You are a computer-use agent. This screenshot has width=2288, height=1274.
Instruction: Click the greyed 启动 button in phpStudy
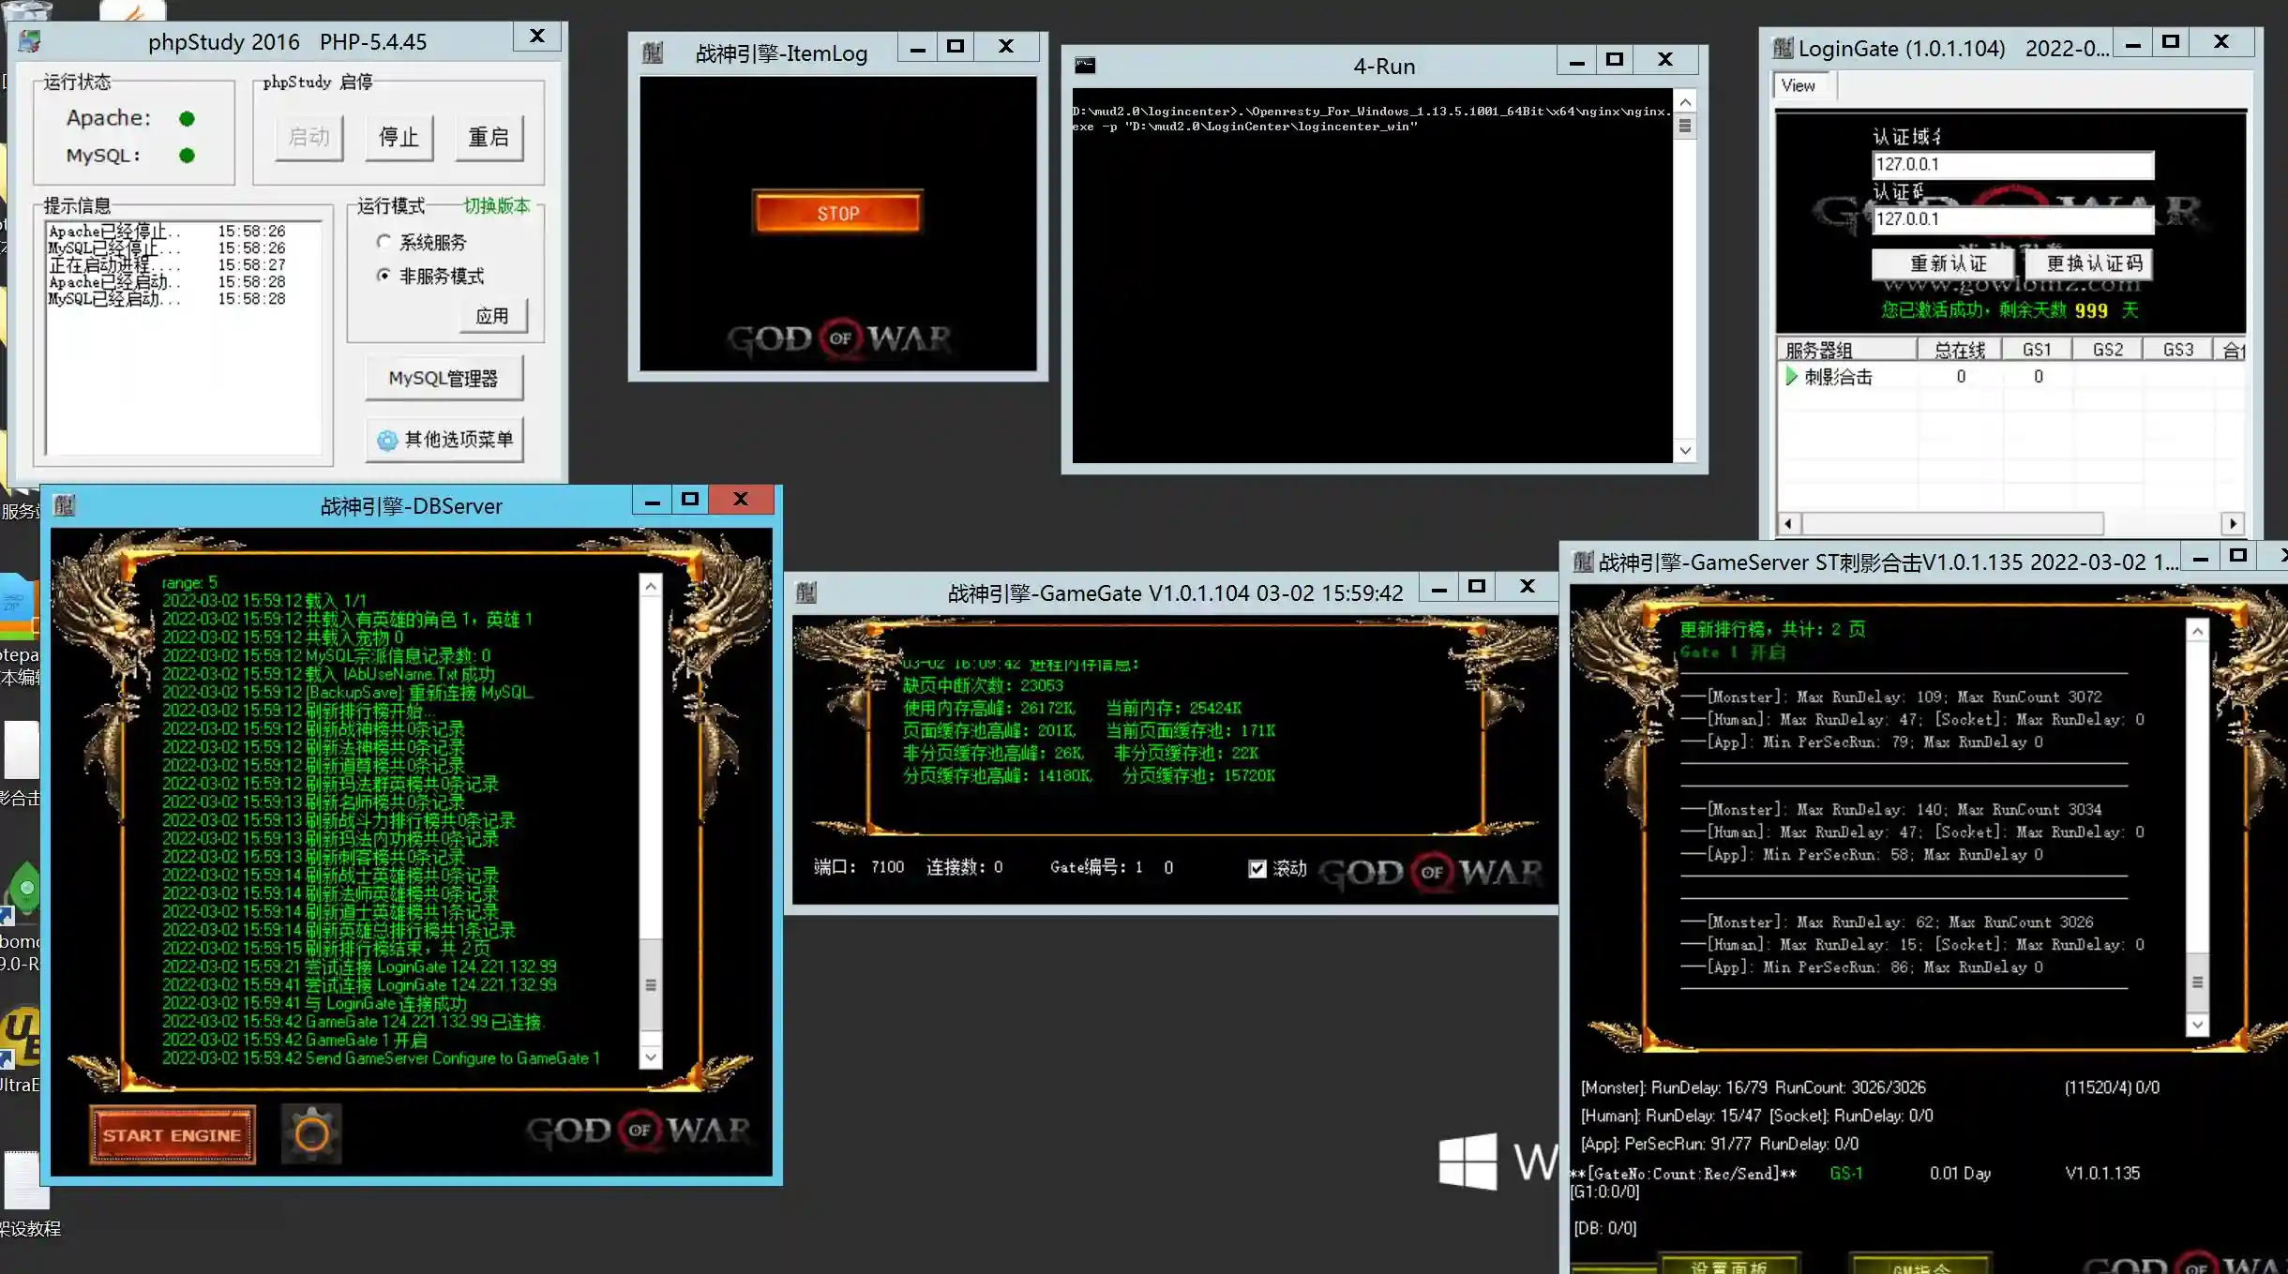(309, 138)
